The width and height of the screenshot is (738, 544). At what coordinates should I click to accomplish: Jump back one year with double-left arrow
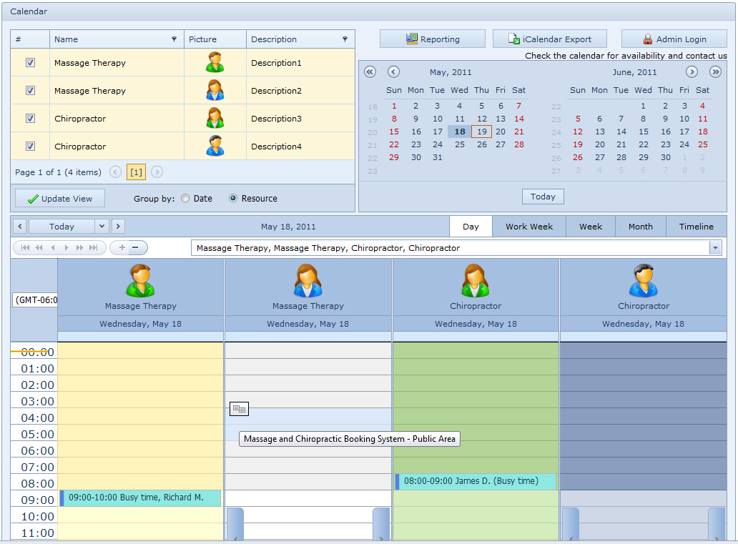370,72
